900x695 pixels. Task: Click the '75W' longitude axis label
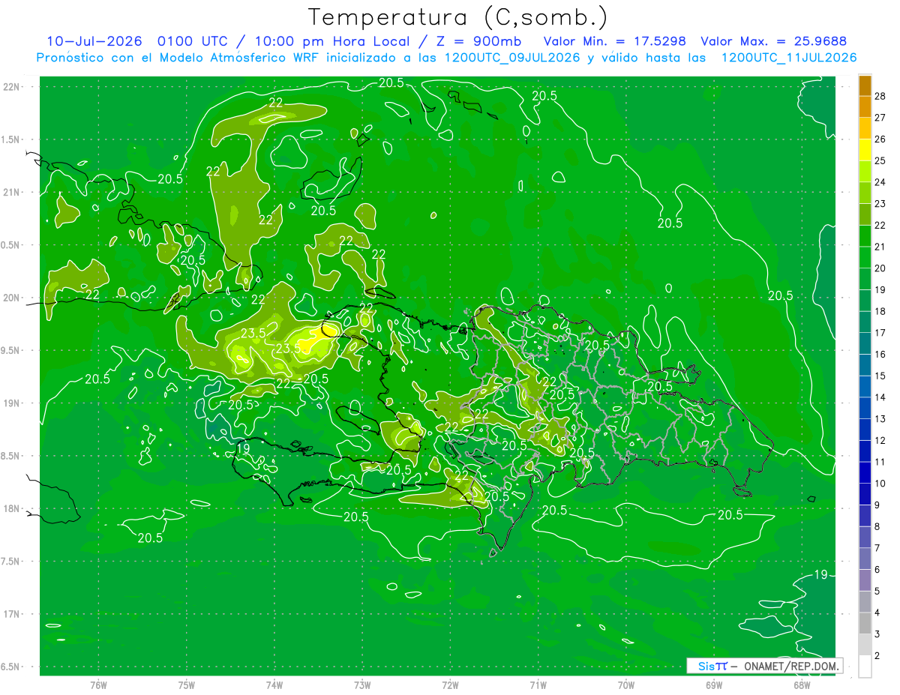click(x=187, y=685)
